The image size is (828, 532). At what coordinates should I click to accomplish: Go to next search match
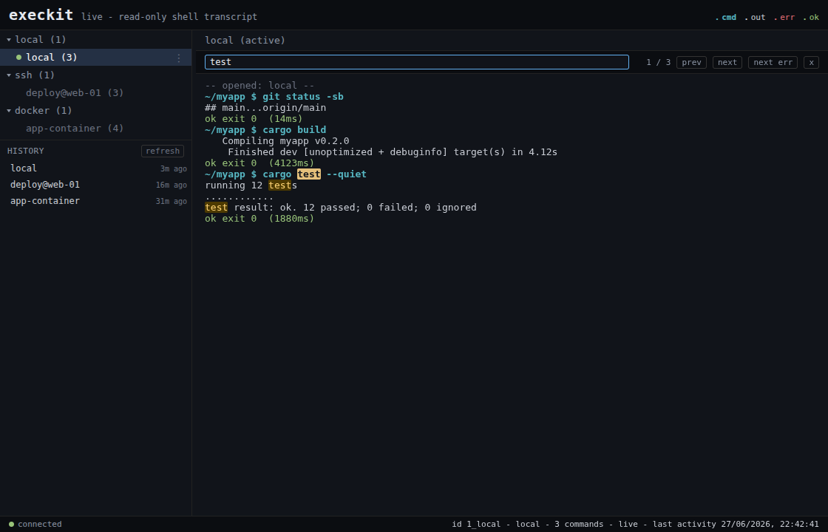pos(727,62)
